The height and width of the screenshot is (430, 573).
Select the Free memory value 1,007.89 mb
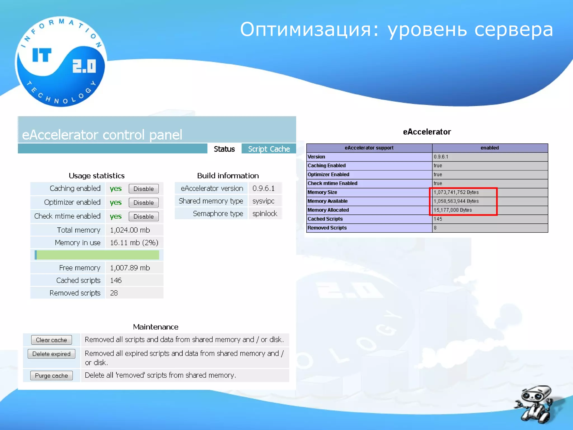pos(130,268)
